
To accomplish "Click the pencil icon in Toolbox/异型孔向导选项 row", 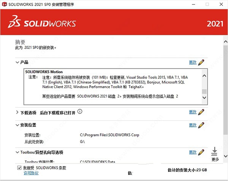I will point(201,152).
